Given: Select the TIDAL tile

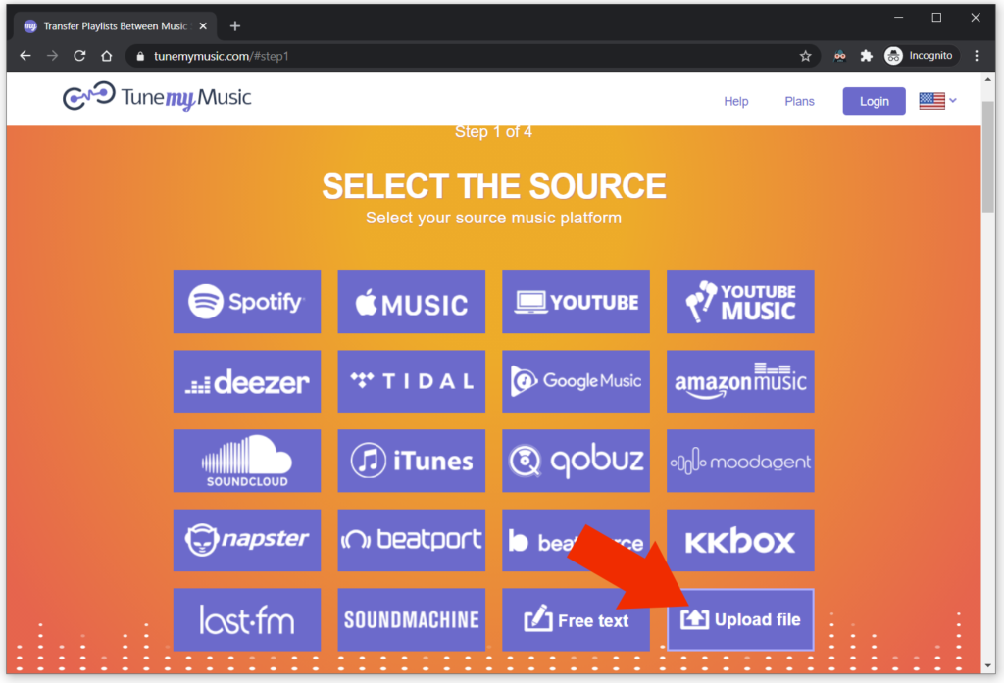Looking at the screenshot, I should click(411, 381).
